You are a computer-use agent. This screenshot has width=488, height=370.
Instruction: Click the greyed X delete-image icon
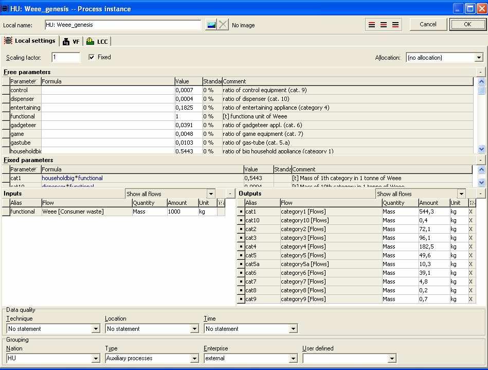[x=223, y=25]
